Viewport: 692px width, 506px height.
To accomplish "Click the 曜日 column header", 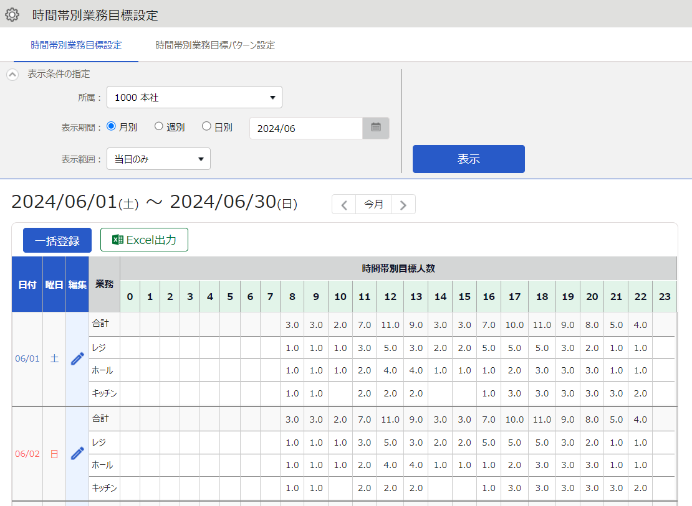I will coord(54,284).
